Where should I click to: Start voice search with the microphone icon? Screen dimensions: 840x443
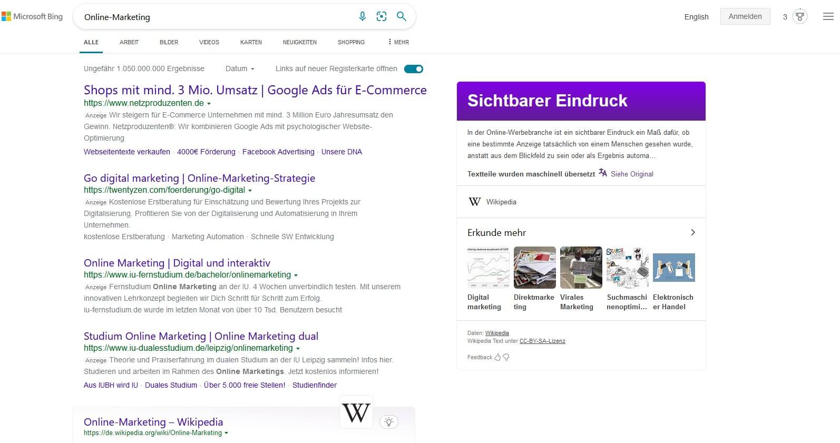pyautogui.click(x=363, y=16)
